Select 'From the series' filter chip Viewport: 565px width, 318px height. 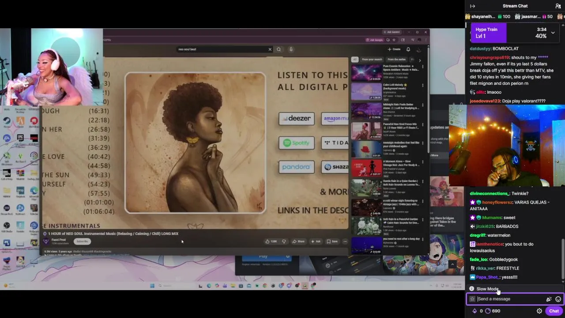pyautogui.click(x=396, y=60)
